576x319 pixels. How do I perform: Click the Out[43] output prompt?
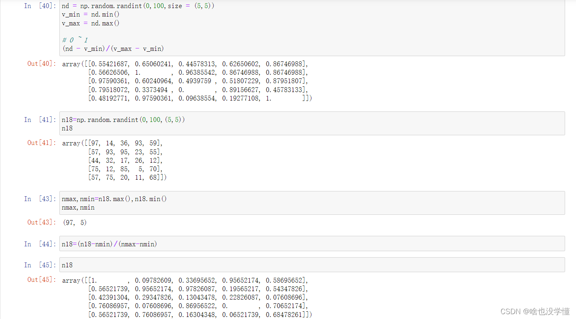coord(42,222)
